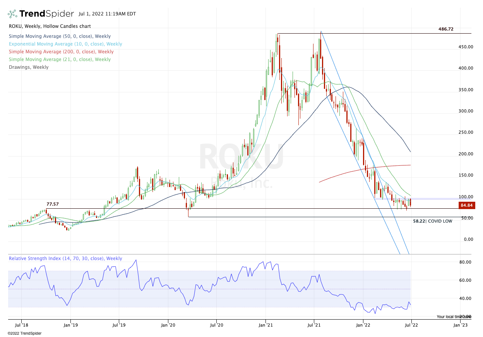The image size is (483, 337).
Task: Click the 486.72 high price label
Action: point(446,29)
